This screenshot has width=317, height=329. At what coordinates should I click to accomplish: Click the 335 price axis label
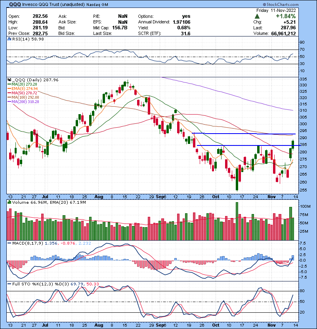click(304, 79)
